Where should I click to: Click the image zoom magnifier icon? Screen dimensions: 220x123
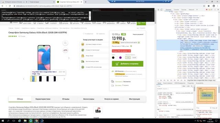(65, 43)
